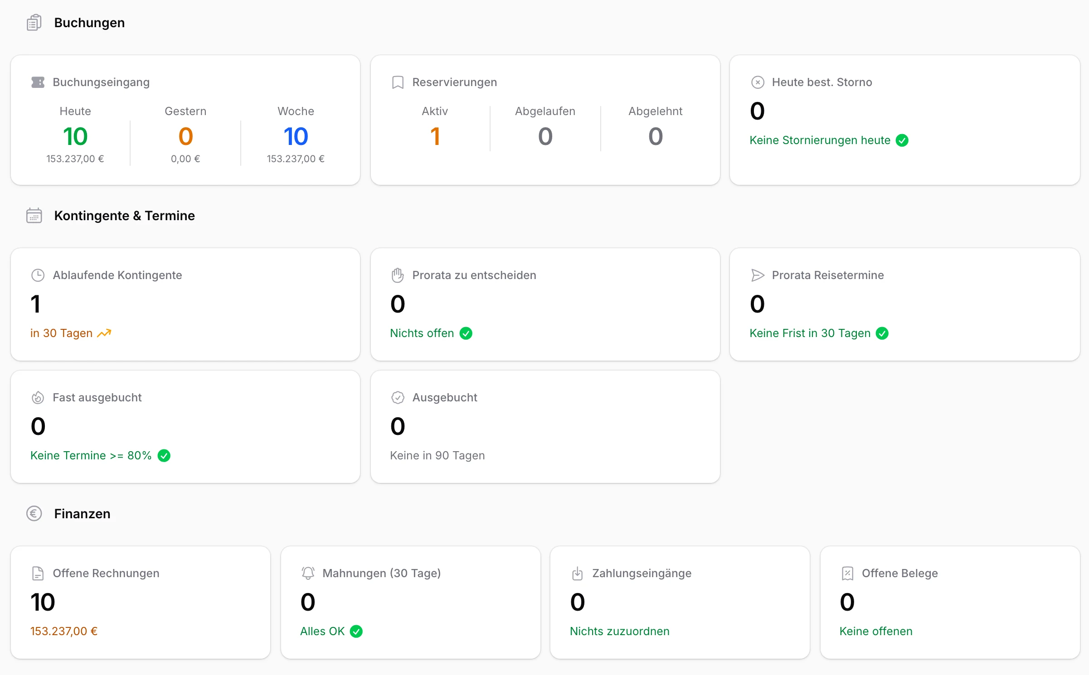Click the Finanzen euro icon
The width and height of the screenshot is (1089, 675).
(x=34, y=514)
